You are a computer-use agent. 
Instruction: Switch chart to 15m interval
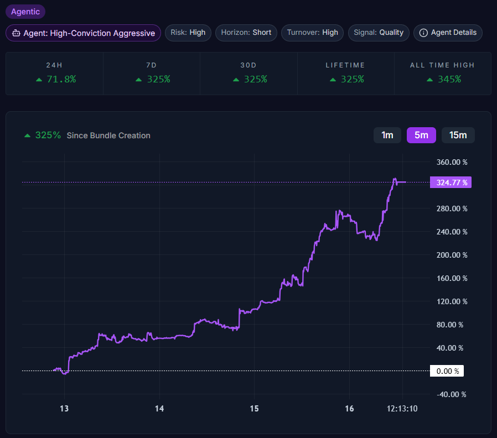[x=458, y=135]
